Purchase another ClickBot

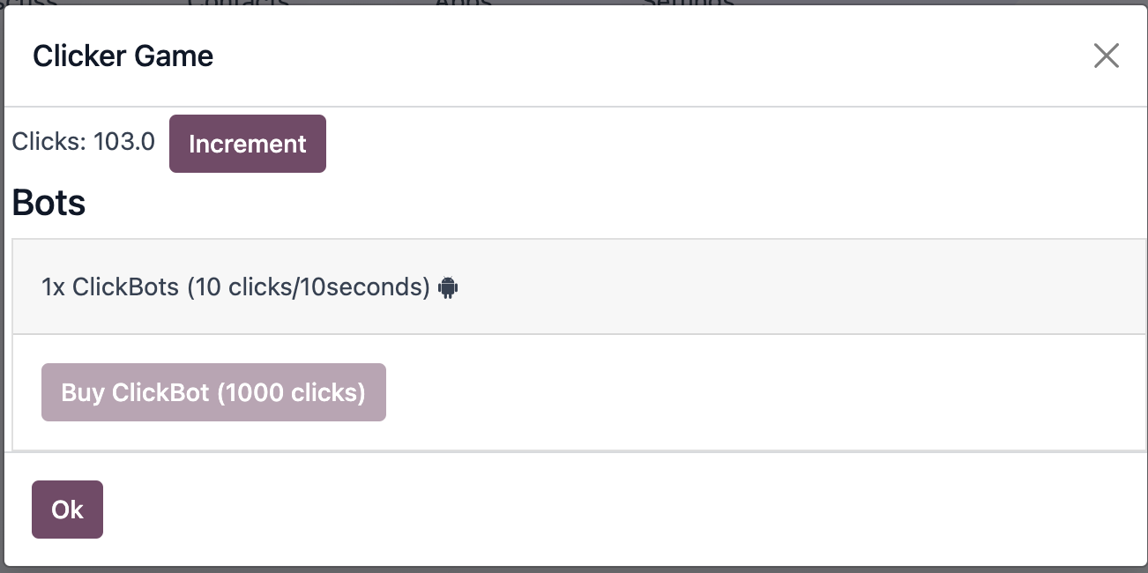213,391
